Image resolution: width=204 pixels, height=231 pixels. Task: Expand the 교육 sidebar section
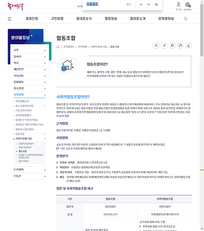coord(30,50)
